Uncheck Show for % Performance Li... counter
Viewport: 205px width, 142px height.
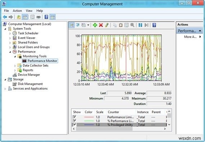point(74,120)
